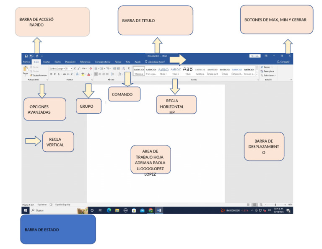Image resolution: width=322 pixels, height=249 pixels.
Task: Click the Compartir button
Action: [x=283, y=62]
